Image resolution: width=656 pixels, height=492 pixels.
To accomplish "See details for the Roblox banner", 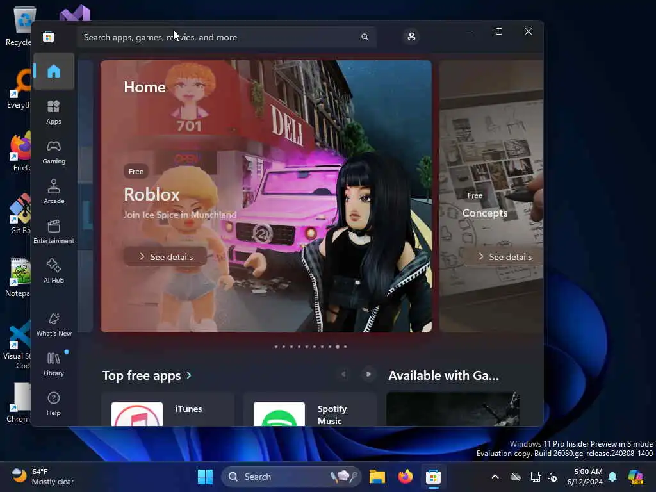I will (x=165, y=256).
